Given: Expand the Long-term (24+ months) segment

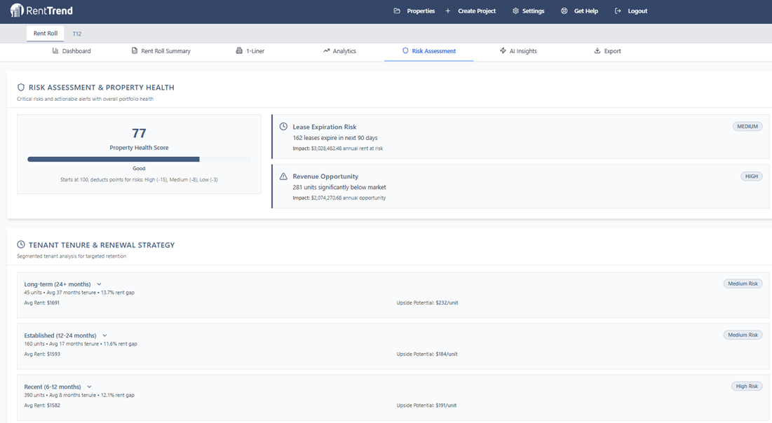Looking at the screenshot, I should (x=97, y=284).
